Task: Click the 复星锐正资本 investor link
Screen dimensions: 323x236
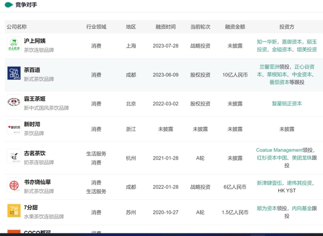Action: click(x=287, y=104)
